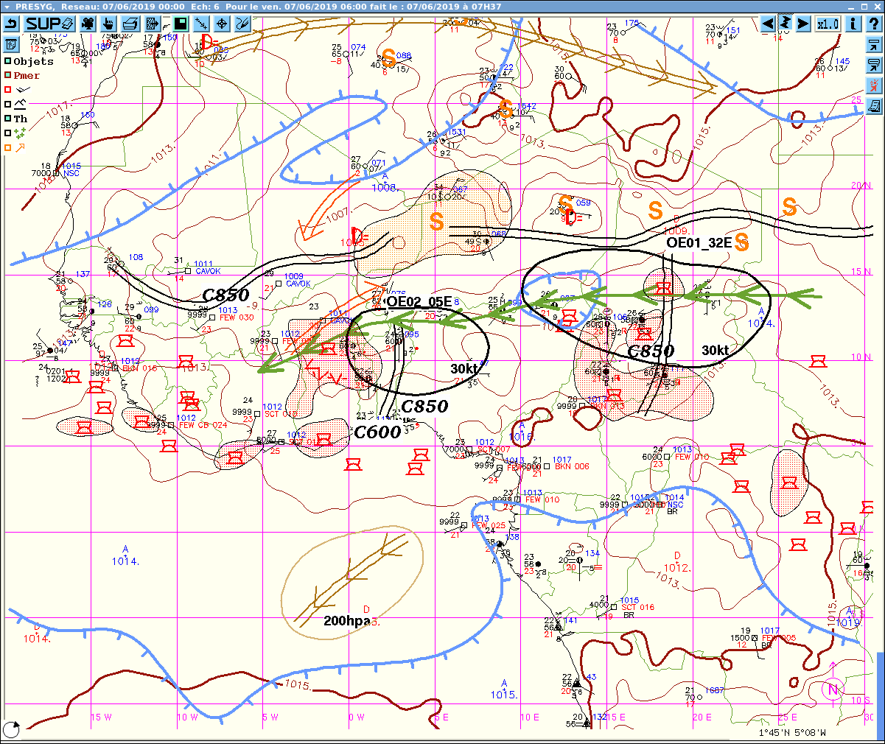Open the title bar window menu arrow
885x744 pixels.
(7, 6)
